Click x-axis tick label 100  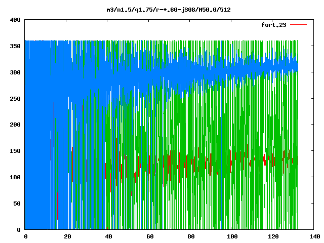point(232,236)
